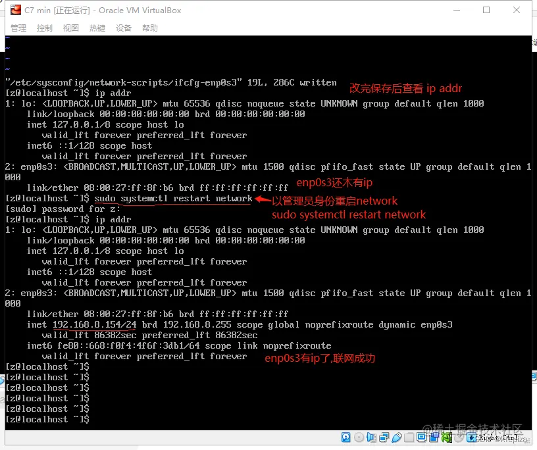Click the text 'sudo systemctl restart network' in terminal
The width and height of the screenshot is (537, 450).
pos(173,199)
